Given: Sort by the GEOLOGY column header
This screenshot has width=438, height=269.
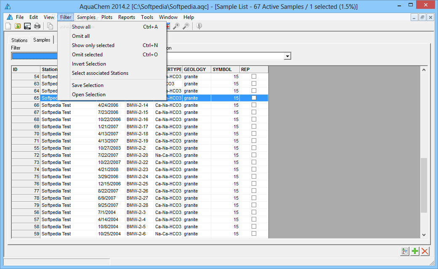Looking at the screenshot, I should 196,69.
